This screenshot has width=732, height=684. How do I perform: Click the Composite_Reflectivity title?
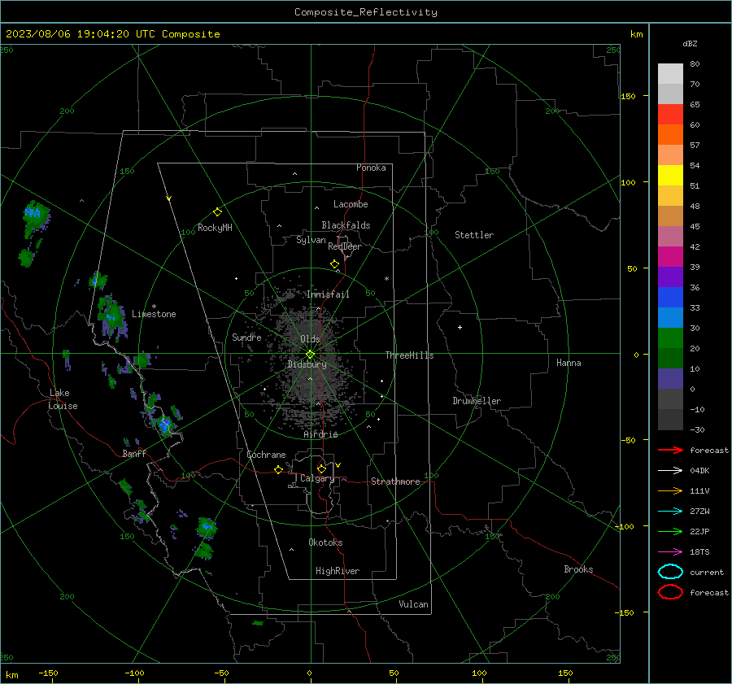pyautogui.click(x=366, y=12)
